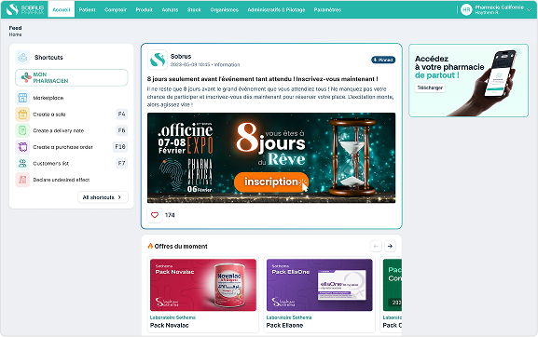Show previous offers with left arrow
The width and height of the screenshot is (538, 337).
pos(376,246)
